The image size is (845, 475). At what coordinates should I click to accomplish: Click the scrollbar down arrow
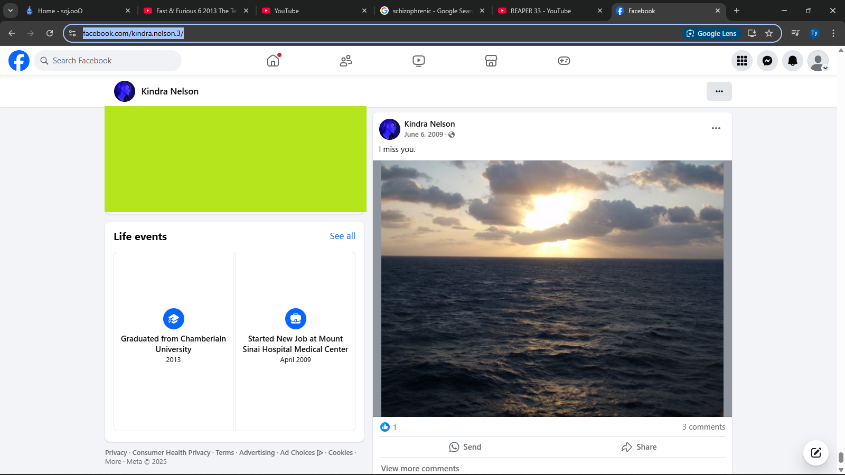[841, 470]
